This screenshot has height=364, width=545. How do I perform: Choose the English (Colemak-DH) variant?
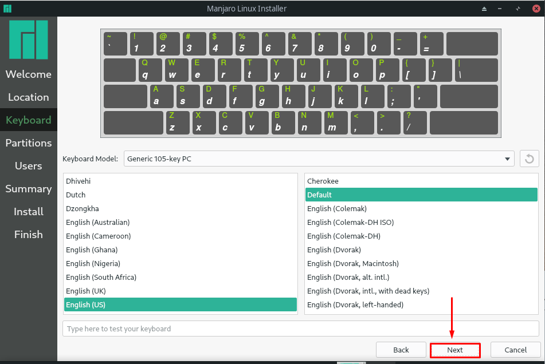coord(421,236)
